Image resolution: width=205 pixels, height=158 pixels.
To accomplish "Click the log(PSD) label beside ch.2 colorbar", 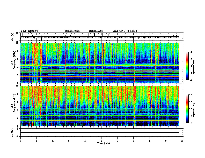I will (194, 110).
